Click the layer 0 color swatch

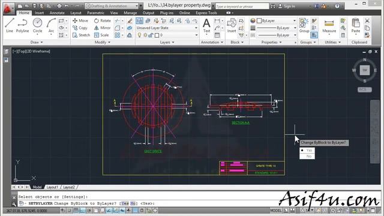click(x=157, y=35)
